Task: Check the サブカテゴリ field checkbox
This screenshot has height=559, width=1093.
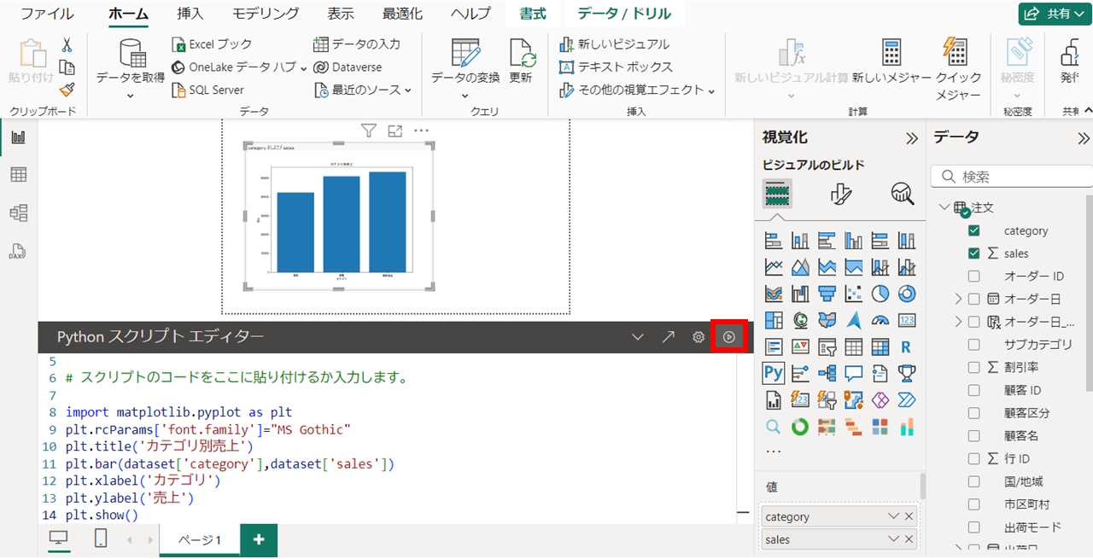Action: (974, 345)
